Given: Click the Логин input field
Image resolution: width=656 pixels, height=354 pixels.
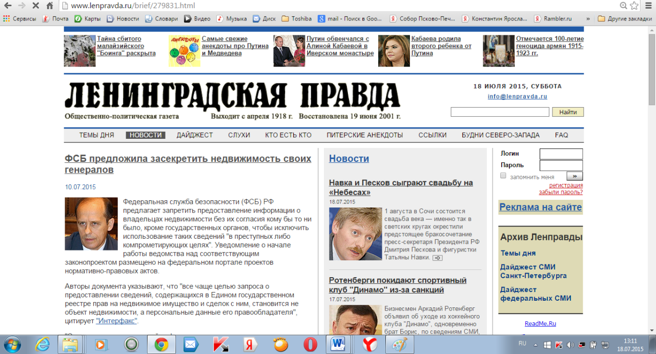Looking at the screenshot, I should click(x=561, y=154).
